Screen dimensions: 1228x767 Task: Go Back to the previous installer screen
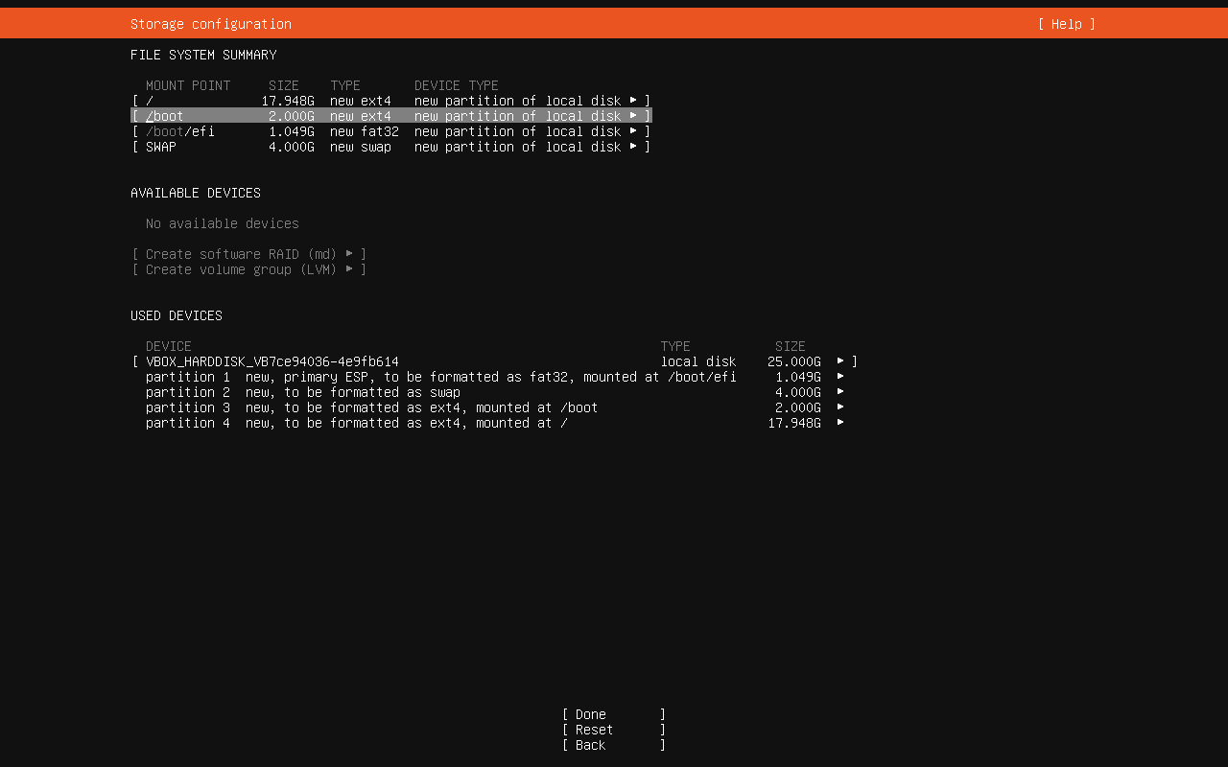(613, 745)
